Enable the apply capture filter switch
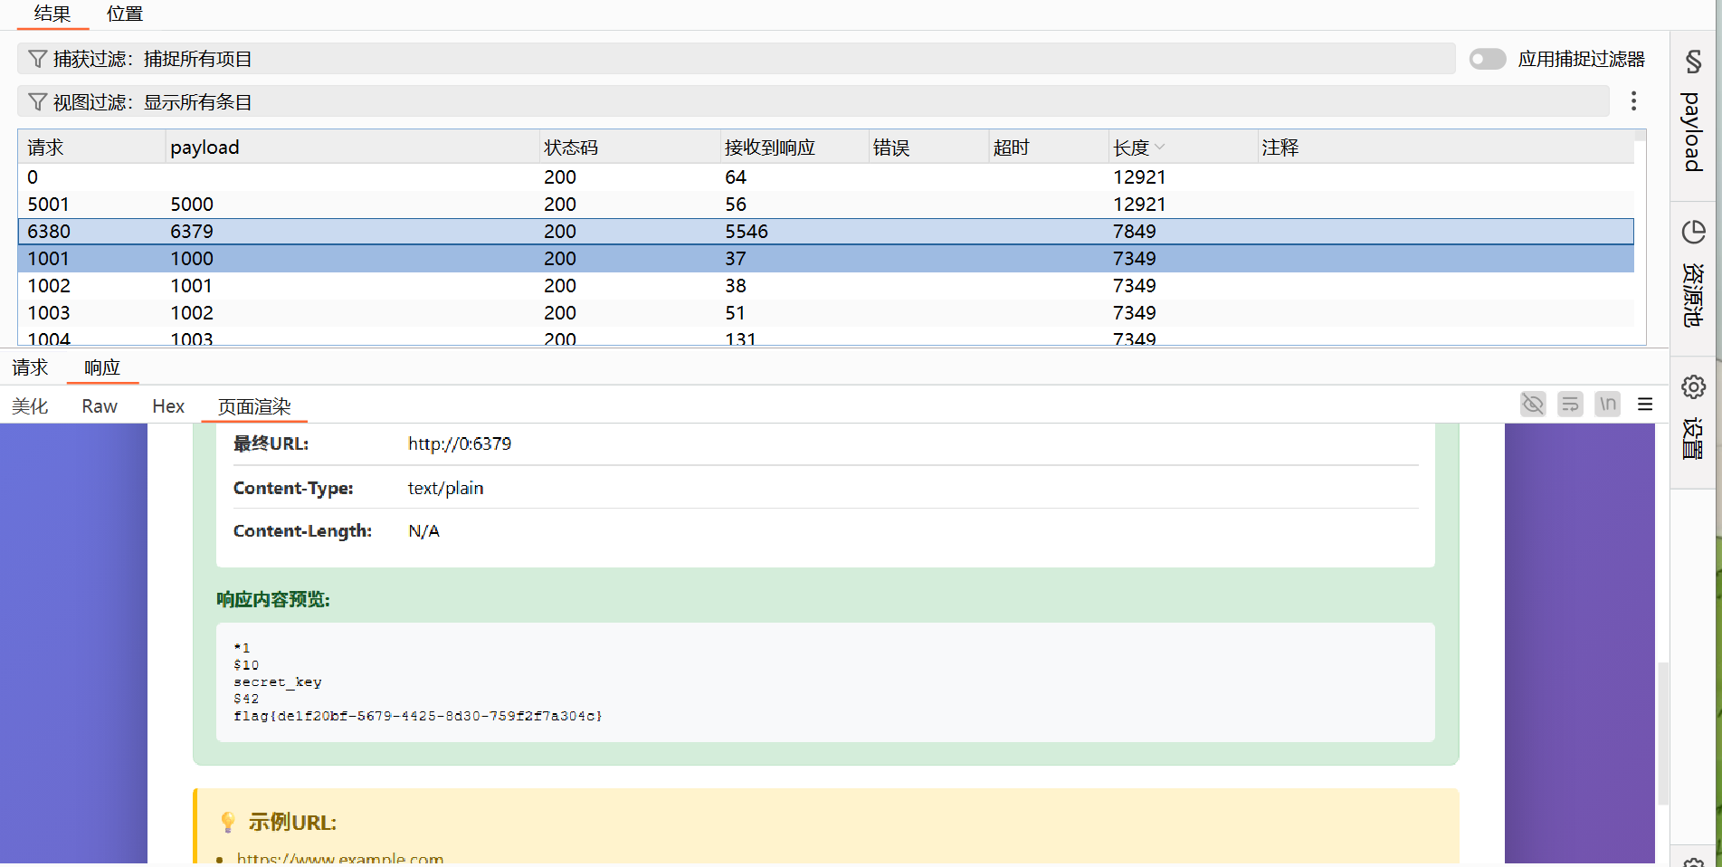Screen dimensions: 1722x867 tap(1487, 59)
